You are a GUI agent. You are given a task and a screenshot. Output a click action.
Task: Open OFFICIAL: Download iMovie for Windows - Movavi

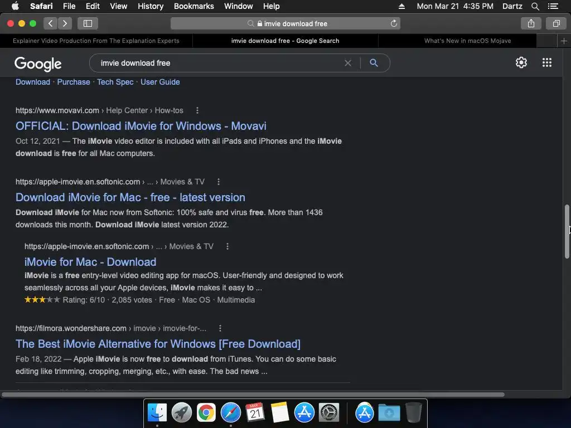point(141,126)
